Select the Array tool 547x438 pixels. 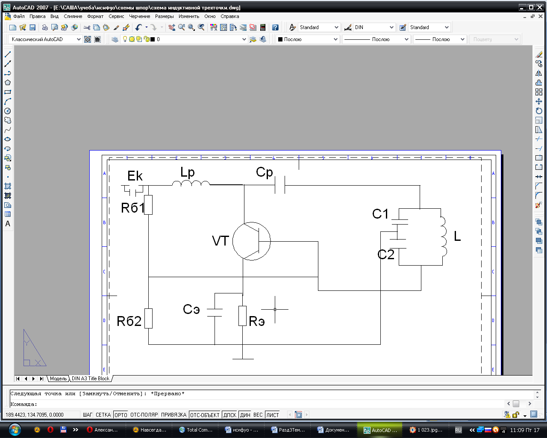pyautogui.click(x=539, y=92)
